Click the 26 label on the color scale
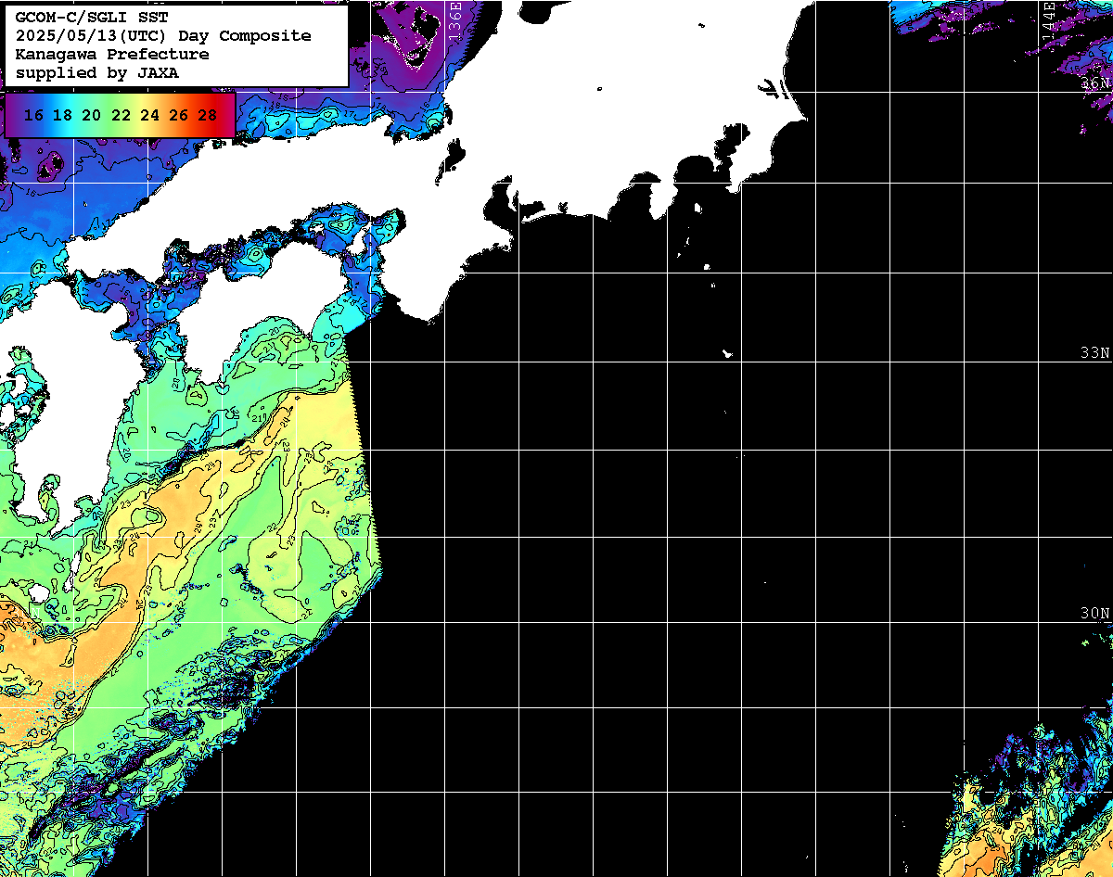This screenshot has height=877, width=1113. (x=179, y=115)
